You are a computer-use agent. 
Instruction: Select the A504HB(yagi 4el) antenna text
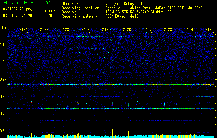point(122,16)
